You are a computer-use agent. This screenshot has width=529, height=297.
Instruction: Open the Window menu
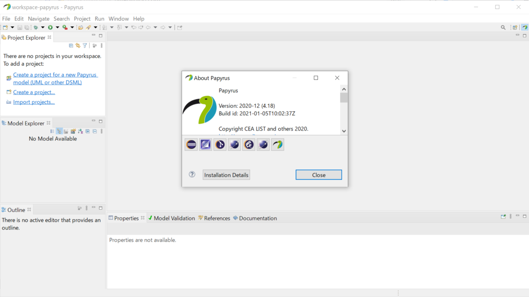pos(119,18)
